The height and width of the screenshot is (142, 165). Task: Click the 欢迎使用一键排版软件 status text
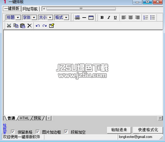pos(22,137)
